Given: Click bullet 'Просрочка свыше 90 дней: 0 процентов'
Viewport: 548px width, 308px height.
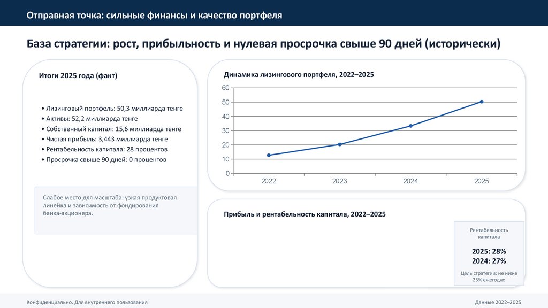Looking at the screenshot, I should tap(104, 159).
